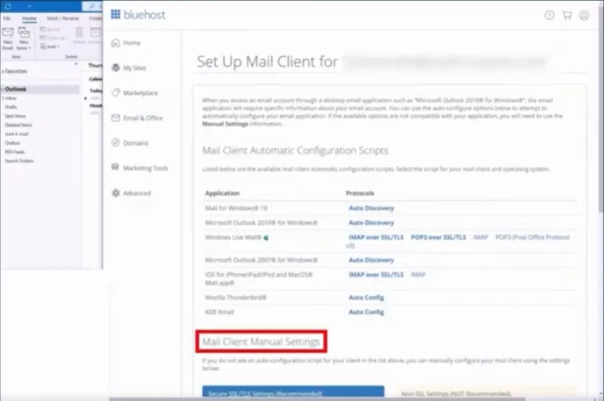Viewport: 604px width, 401px height.
Task: Open the File tab in Outlook
Action: pyautogui.click(x=7, y=17)
